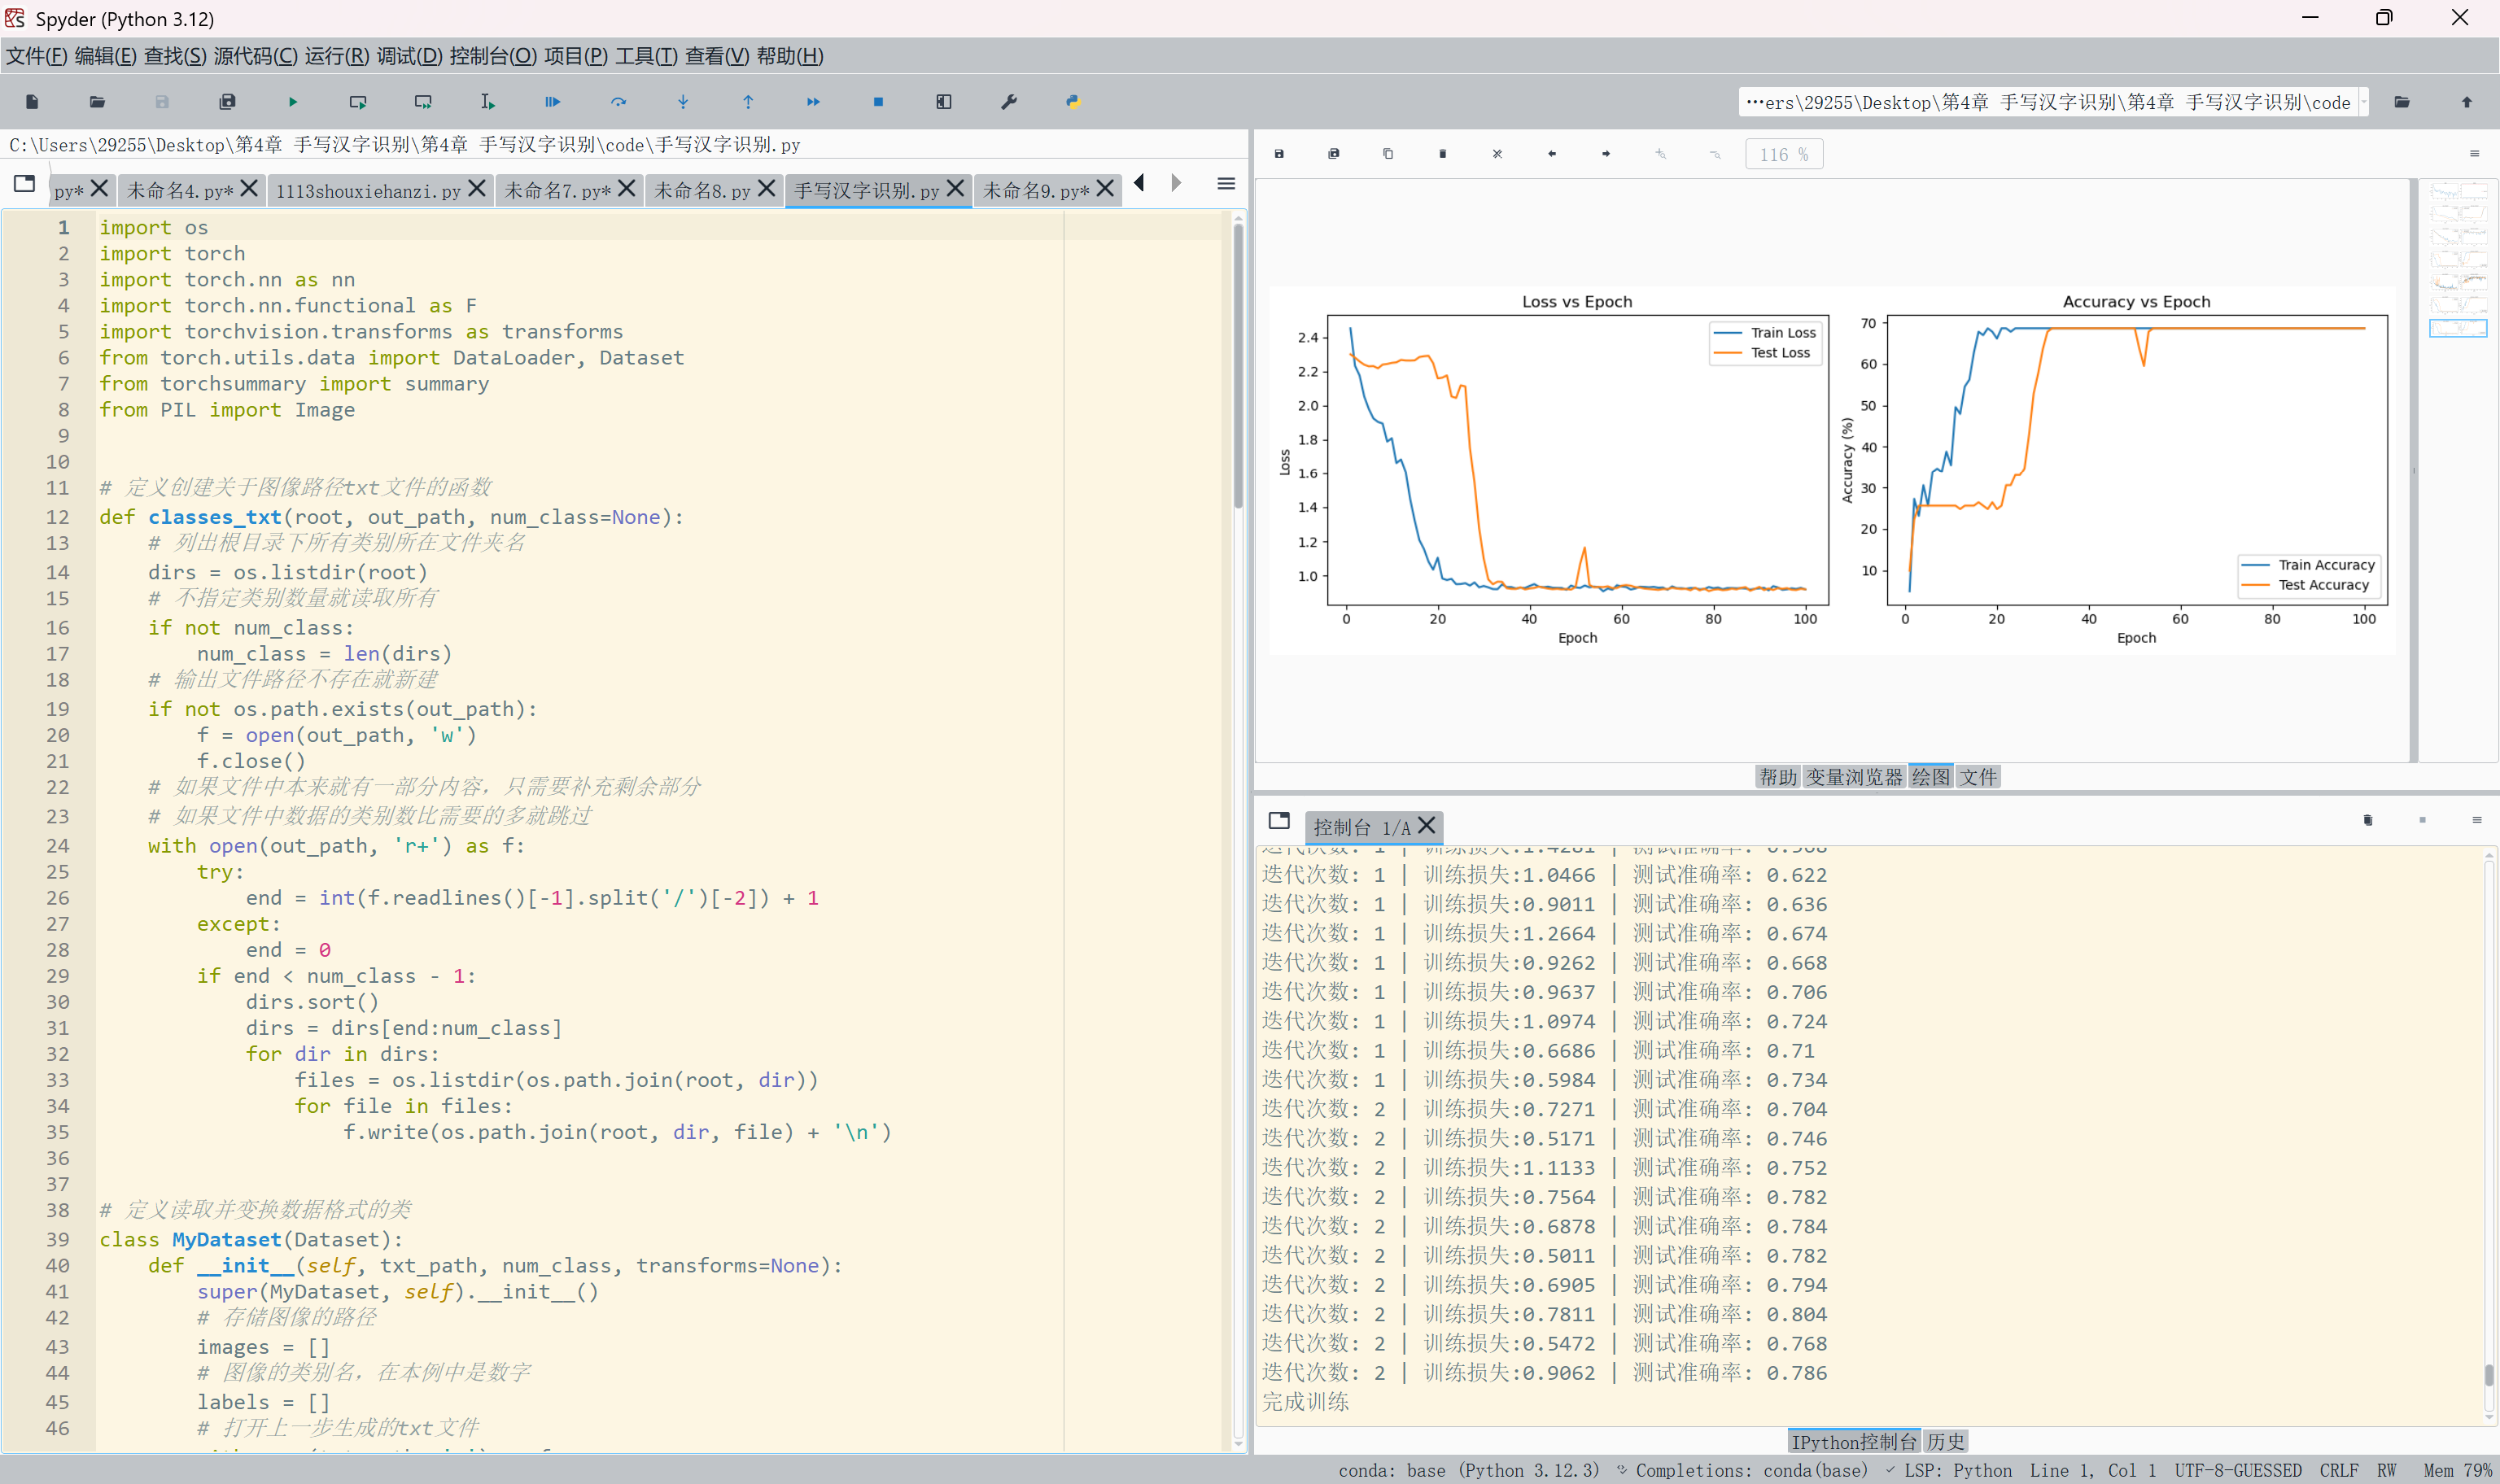Click the step over icon
Viewport: 2500px width, 1484px height.
618,102
